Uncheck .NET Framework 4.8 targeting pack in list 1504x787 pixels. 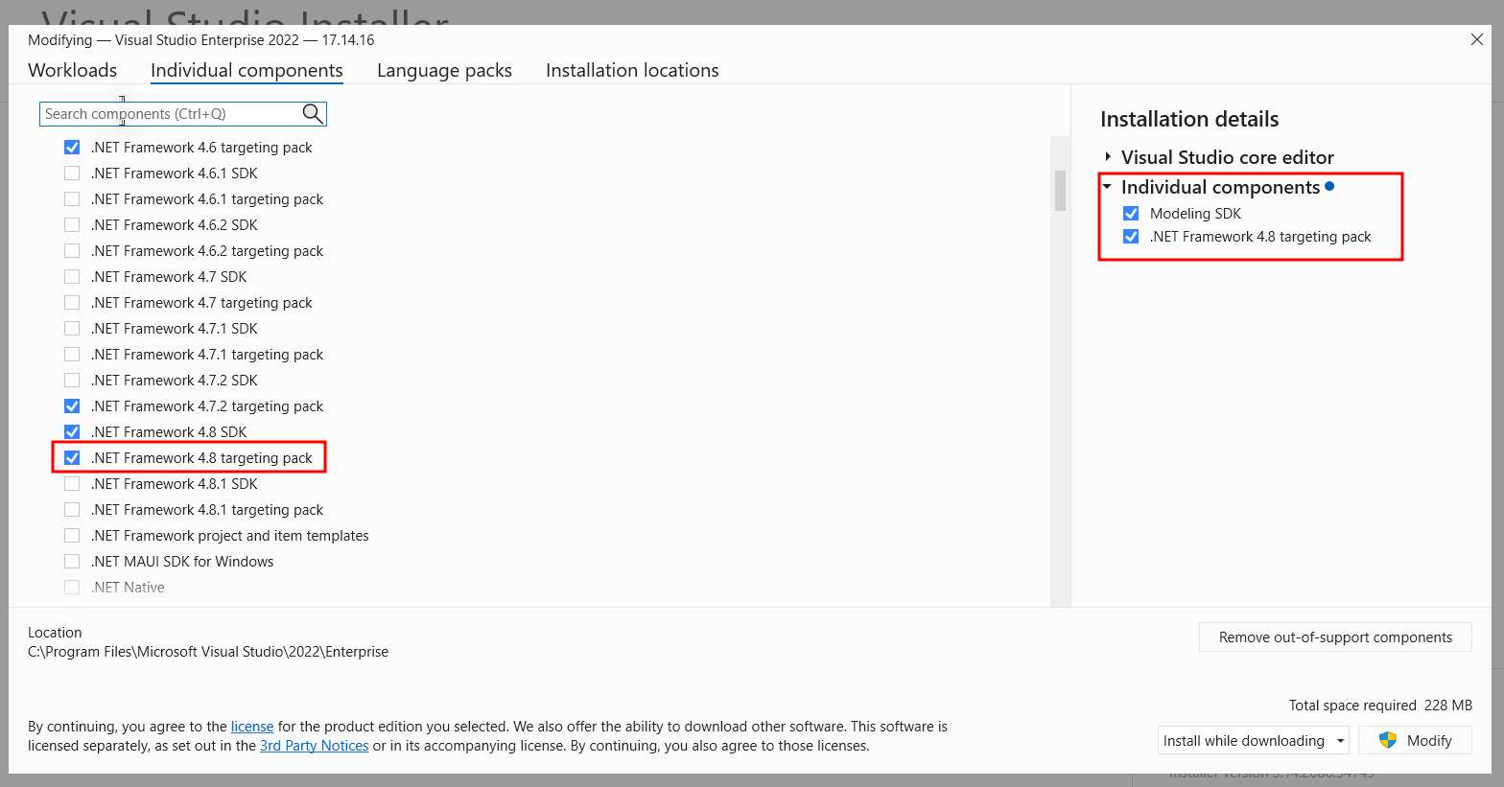pyautogui.click(x=72, y=458)
